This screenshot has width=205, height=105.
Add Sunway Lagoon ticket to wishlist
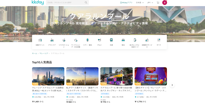click(x=164, y=70)
